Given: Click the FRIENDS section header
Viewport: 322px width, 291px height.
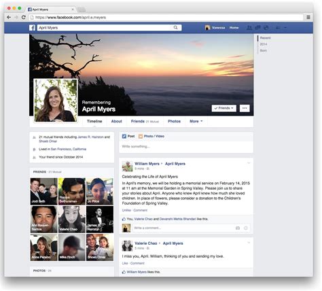Looking at the screenshot, I should point(39,172).
